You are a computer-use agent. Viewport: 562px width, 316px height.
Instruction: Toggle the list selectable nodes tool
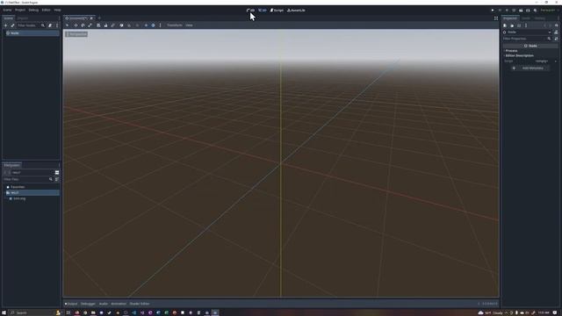point(98,25)
